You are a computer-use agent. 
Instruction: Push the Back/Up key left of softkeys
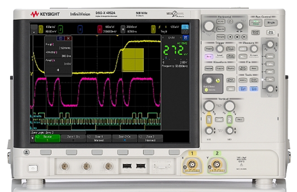(x=26, y=152)
